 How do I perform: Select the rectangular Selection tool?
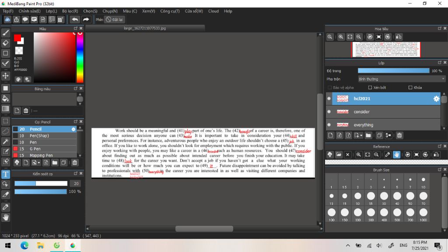[5, 121]
